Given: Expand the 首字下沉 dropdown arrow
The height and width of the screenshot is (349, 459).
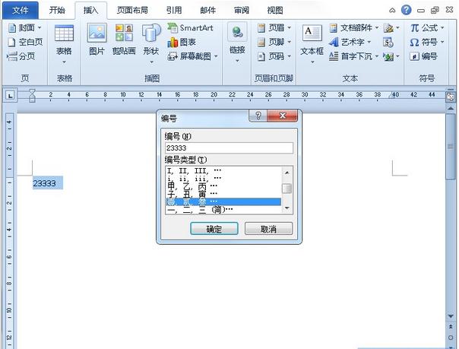Looking at the screenshot, I should pyautogui.click(x=377, y=56).
